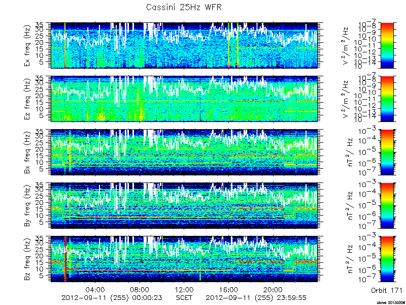Click inside the By spectrogram panel
This screenshot has width=406, height=305.
pos(184,206)
